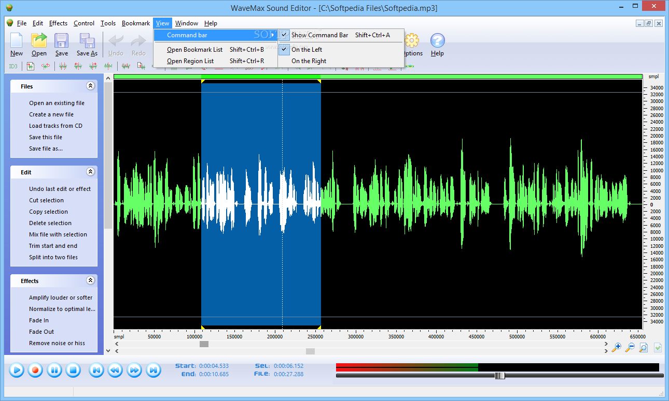
Task: Click Remove noise or hiss link
Action: tap(57, 343)
